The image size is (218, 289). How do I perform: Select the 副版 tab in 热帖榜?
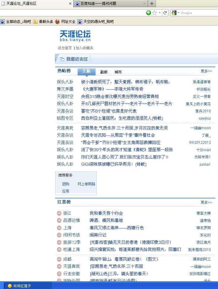[104, 72]
